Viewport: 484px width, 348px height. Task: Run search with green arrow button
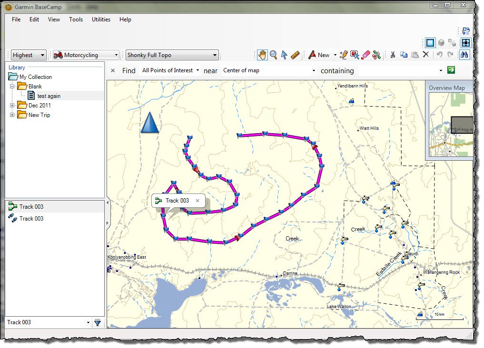click(x=451, y=70)
